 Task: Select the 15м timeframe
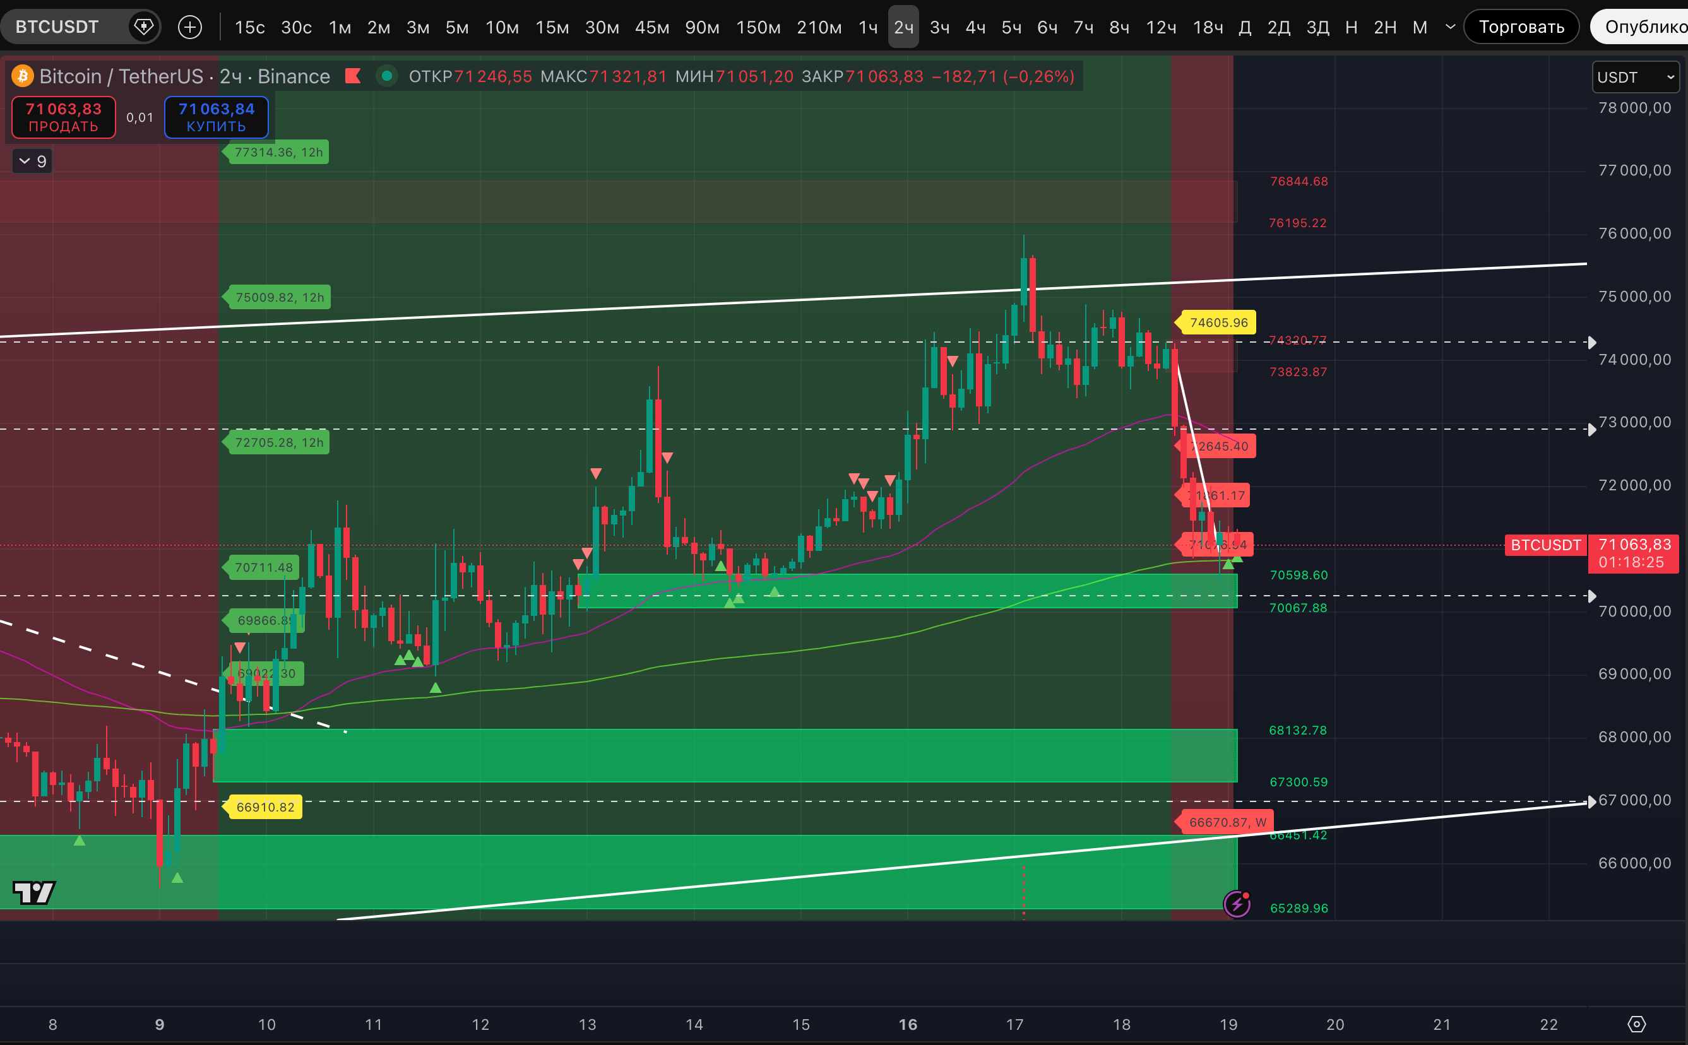click(x=552, y=27)
